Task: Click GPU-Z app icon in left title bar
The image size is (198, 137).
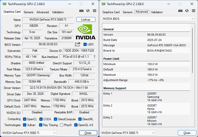Action: click(5, 4)
